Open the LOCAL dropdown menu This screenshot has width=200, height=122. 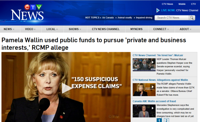52,29
